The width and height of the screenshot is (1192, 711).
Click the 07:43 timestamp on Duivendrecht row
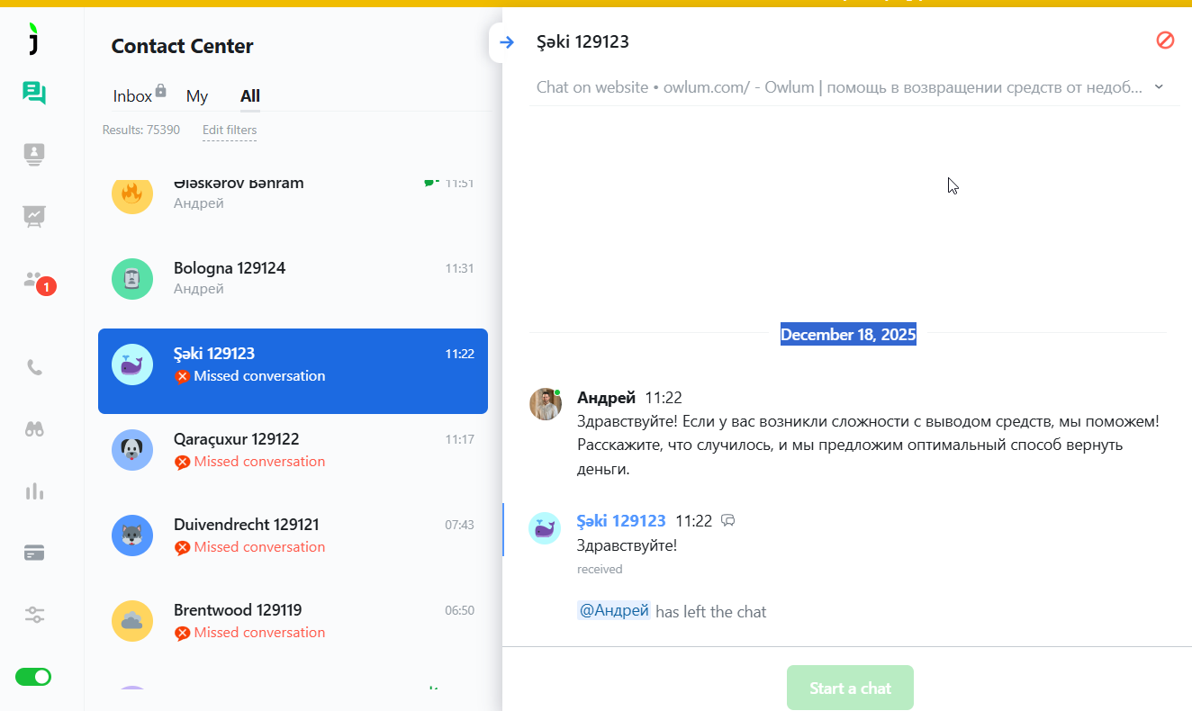coord(459,525)
